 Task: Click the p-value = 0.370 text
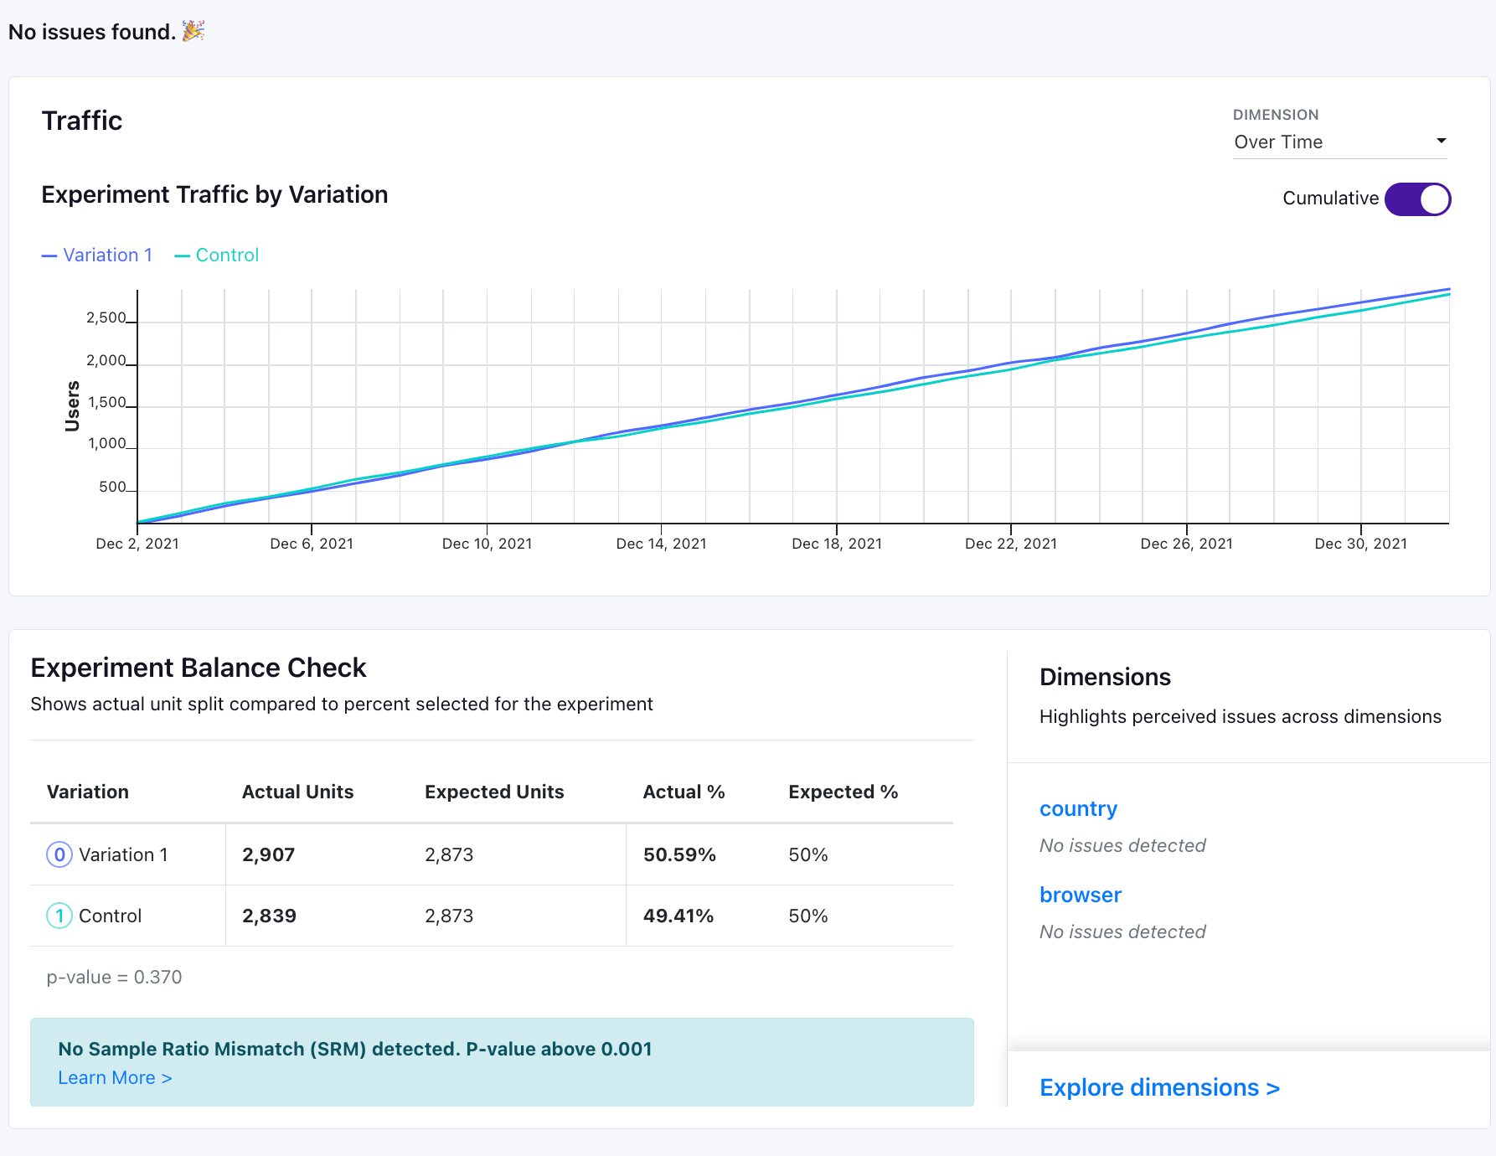[114, 978]
